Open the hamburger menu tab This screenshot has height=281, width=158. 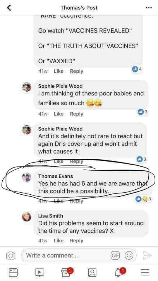[145, 273]
